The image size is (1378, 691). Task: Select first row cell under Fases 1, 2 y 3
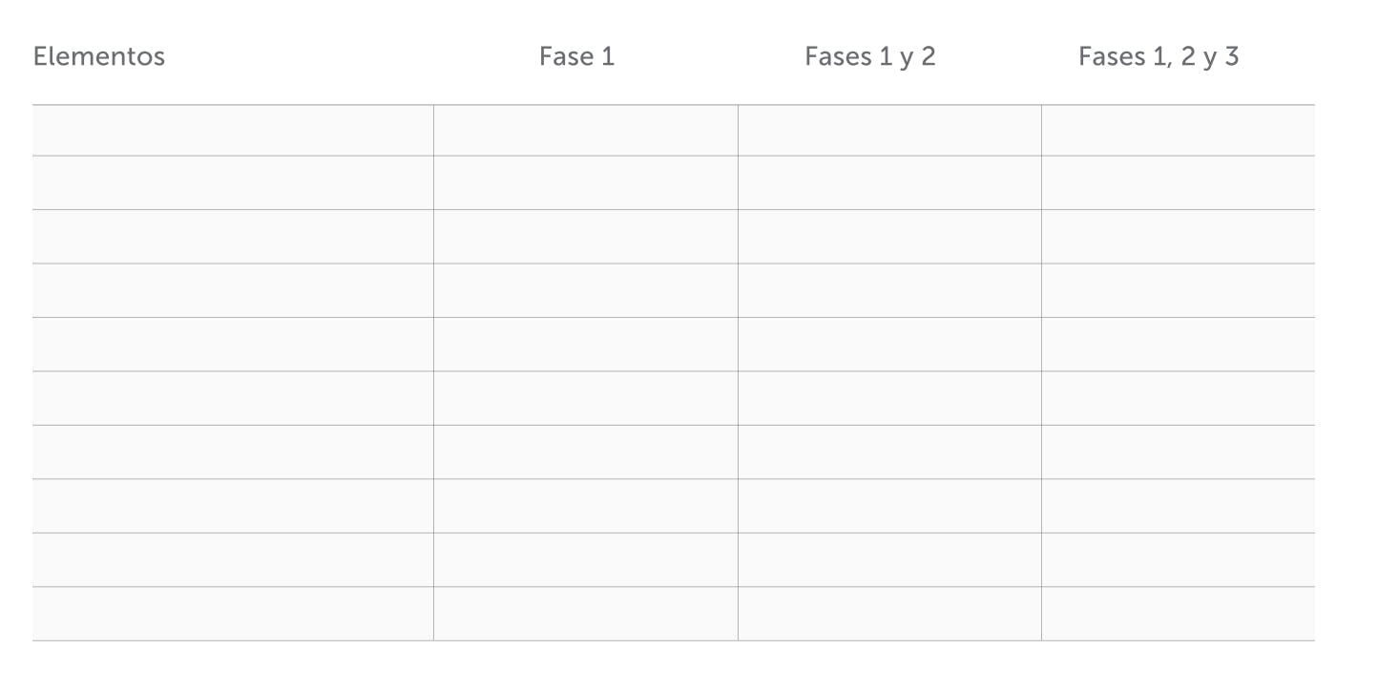click(x=1178, y=131)
